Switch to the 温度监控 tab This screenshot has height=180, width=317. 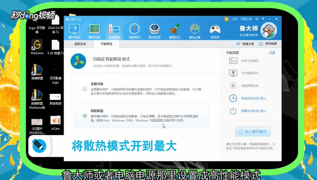point(80,44)
